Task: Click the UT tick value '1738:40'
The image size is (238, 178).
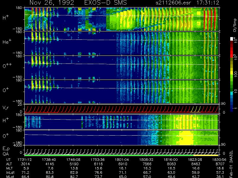Action: (48, 160)
